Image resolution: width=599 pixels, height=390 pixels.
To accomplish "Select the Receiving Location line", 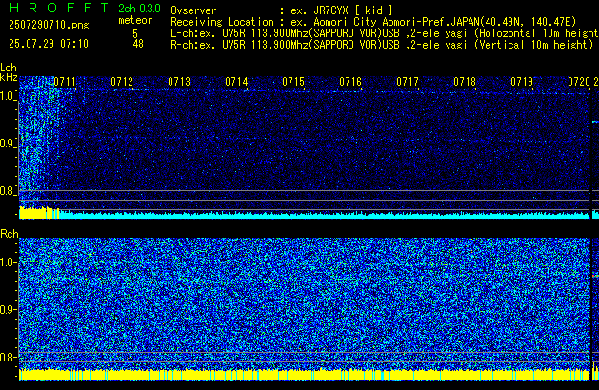I will (x=373, y=22).
